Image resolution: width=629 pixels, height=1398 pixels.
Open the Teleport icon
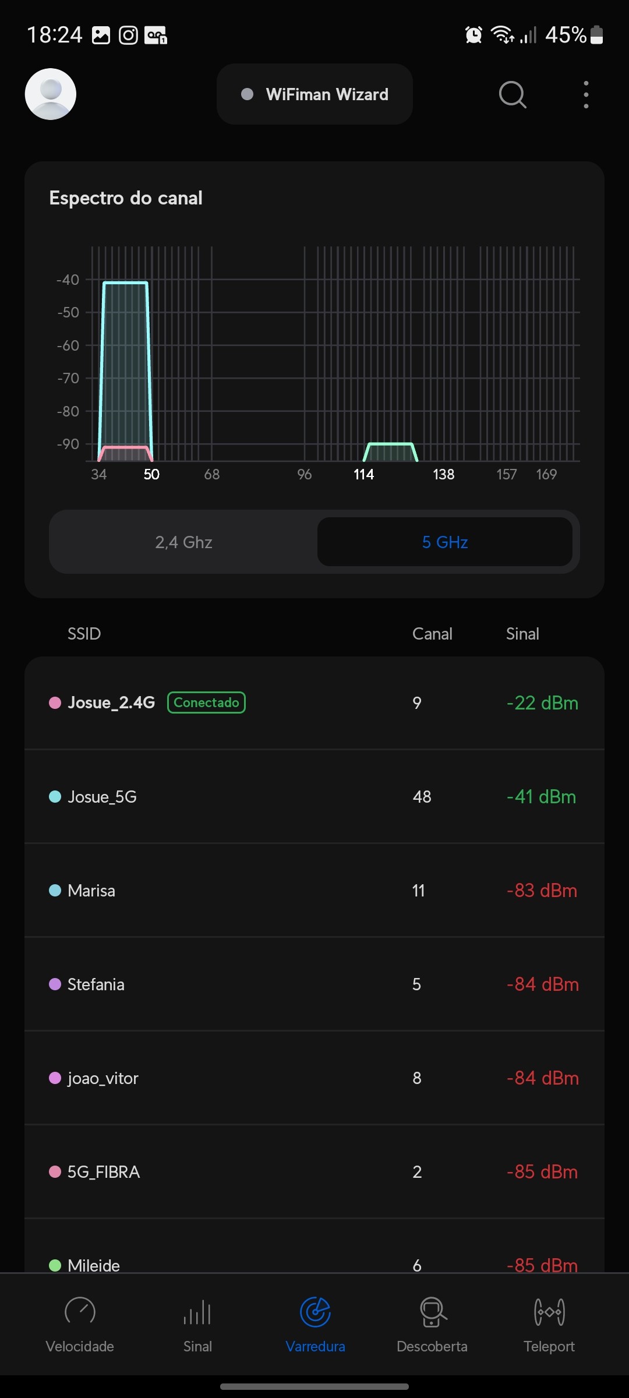point(549,1312)
